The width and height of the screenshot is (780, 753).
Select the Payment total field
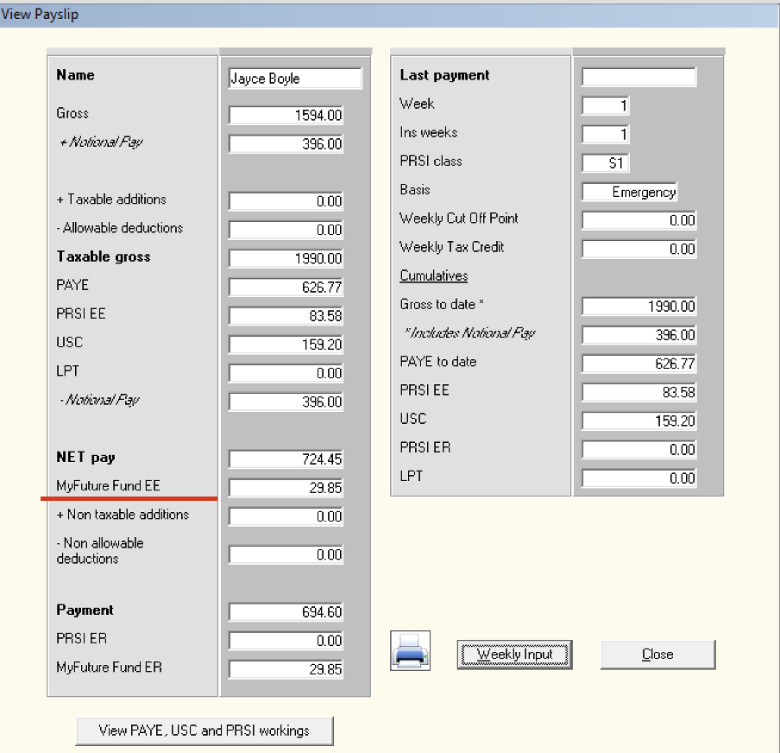pyautogui.click(x=286, y=612)
